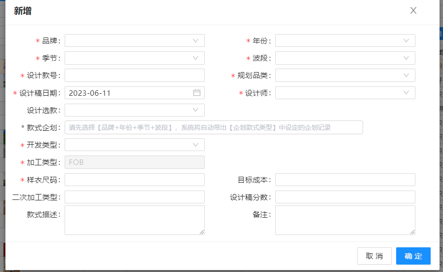Confirm with the 确定 button
Screen dimensions: 443x272
click(413, 256)
